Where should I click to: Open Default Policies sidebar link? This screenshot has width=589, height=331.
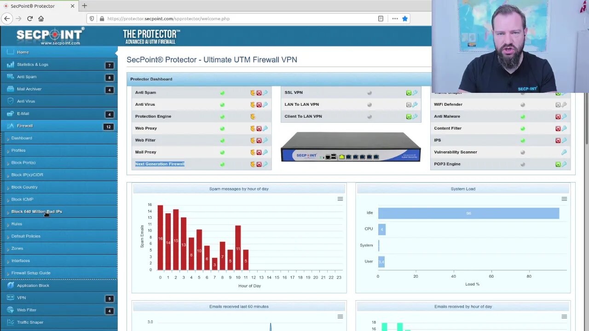coord(59,236)
